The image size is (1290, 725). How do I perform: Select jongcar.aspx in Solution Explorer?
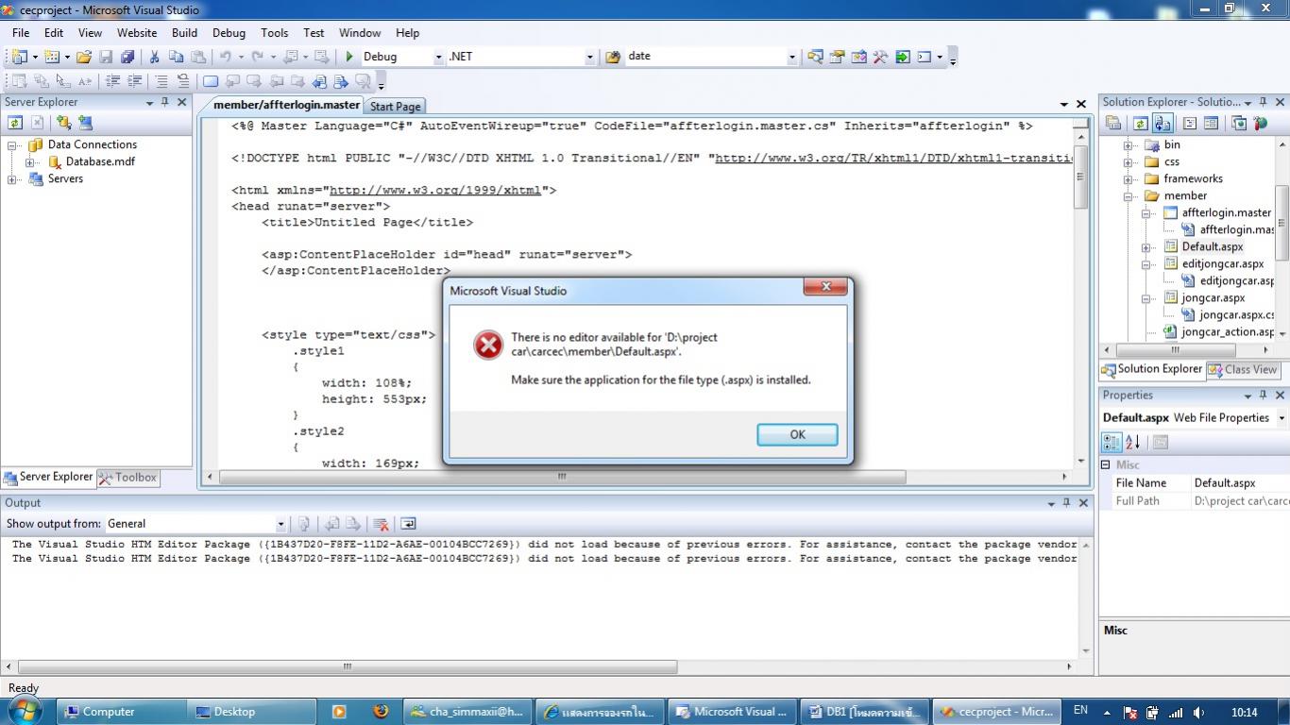[x=1214, y=298]
